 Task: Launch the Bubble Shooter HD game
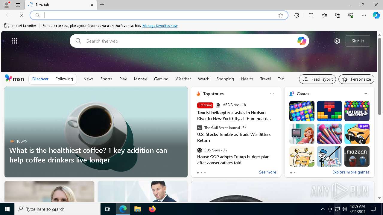click(357, 111)
